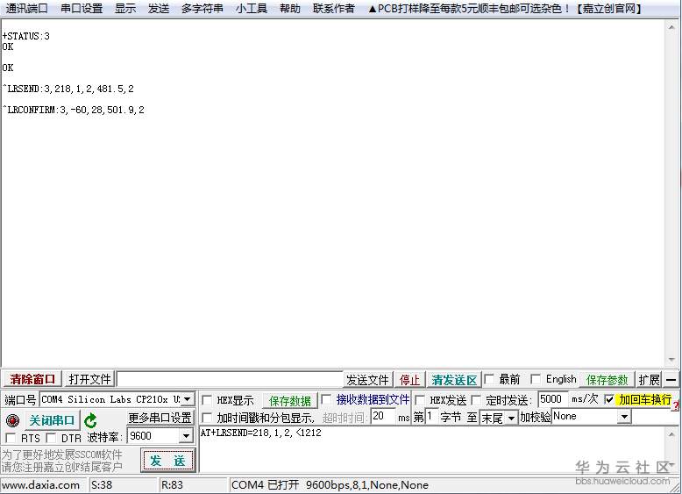The height and width of the screenshot is (494, 682).
Task: Tick the 定时发送 checkbox
Action: tap(476, 400)
